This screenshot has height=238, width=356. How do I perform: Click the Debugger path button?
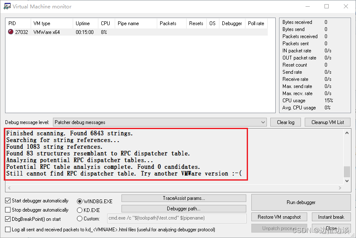184,209
